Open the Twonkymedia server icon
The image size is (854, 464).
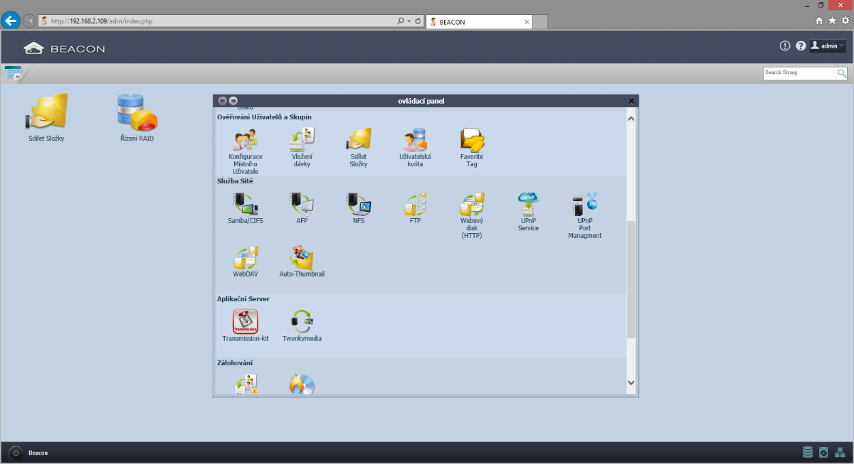pyautogui.click(x=302, y=322)
